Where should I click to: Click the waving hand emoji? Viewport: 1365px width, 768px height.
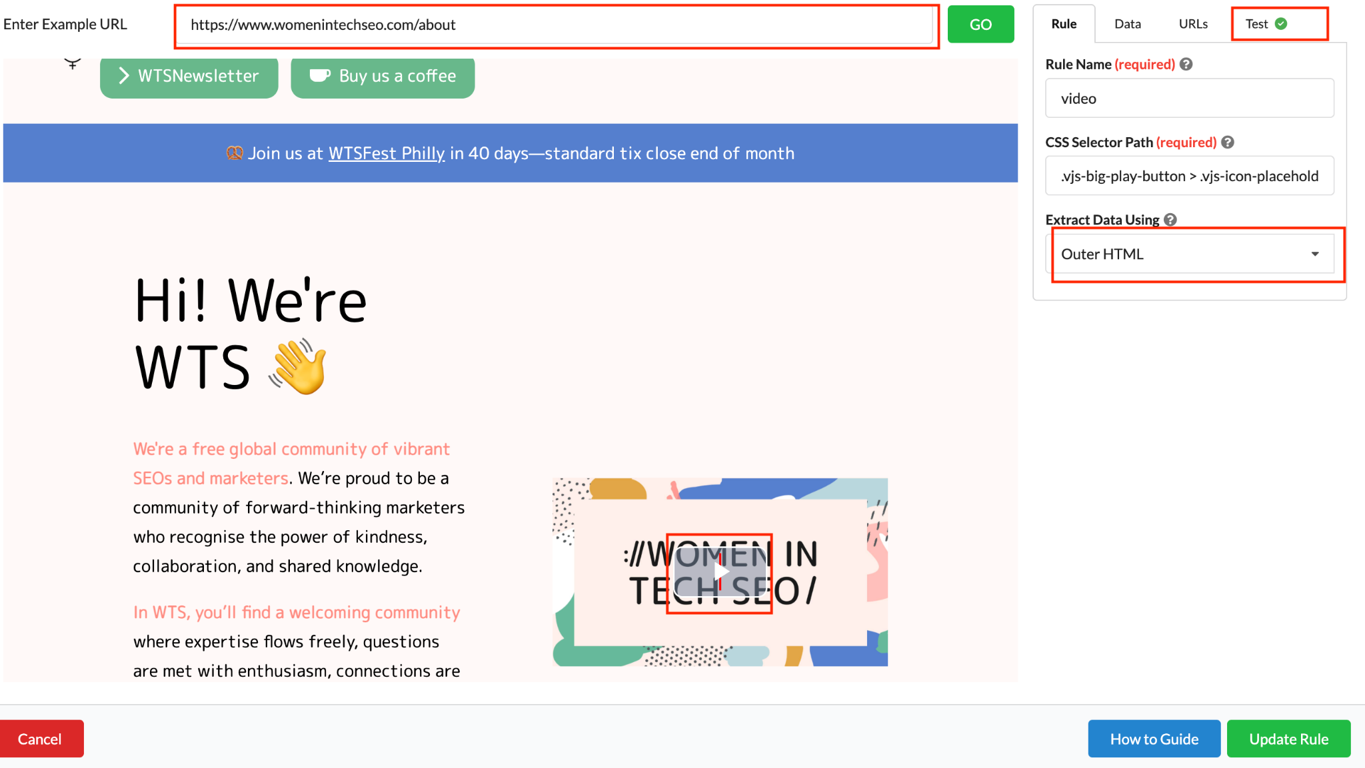pyautogui.click(x=297, y=366)
